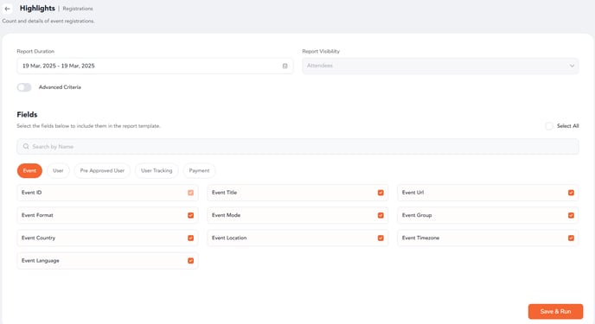This screenshot has width=595, height=324.
Task: Toggle the Advanced Criteria switch
Action: [x=24, y=87]
